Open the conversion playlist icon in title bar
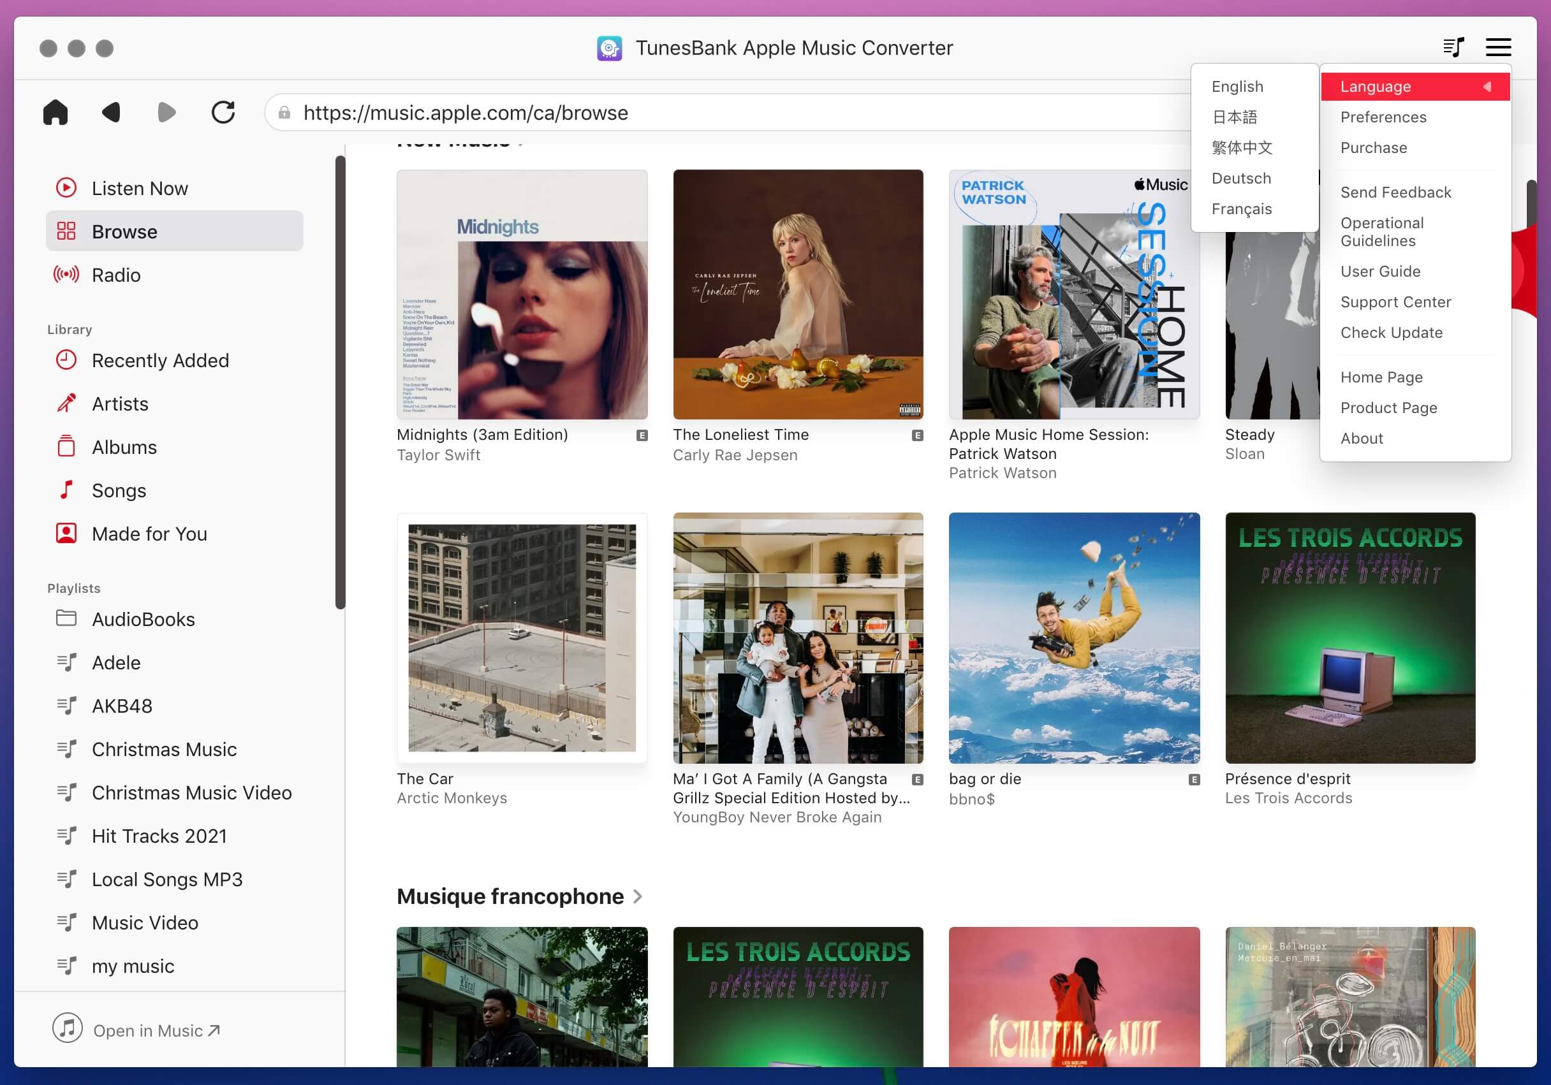 coord(1453,47)
